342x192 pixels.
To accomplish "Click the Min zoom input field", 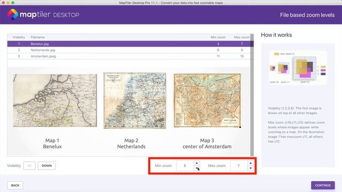I will (x=185, y=166).
